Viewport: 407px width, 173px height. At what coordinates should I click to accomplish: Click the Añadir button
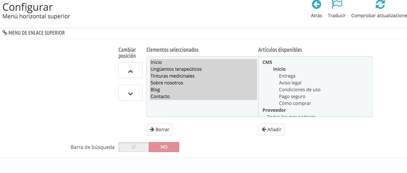pyautogui.click(x=271, y=129)
